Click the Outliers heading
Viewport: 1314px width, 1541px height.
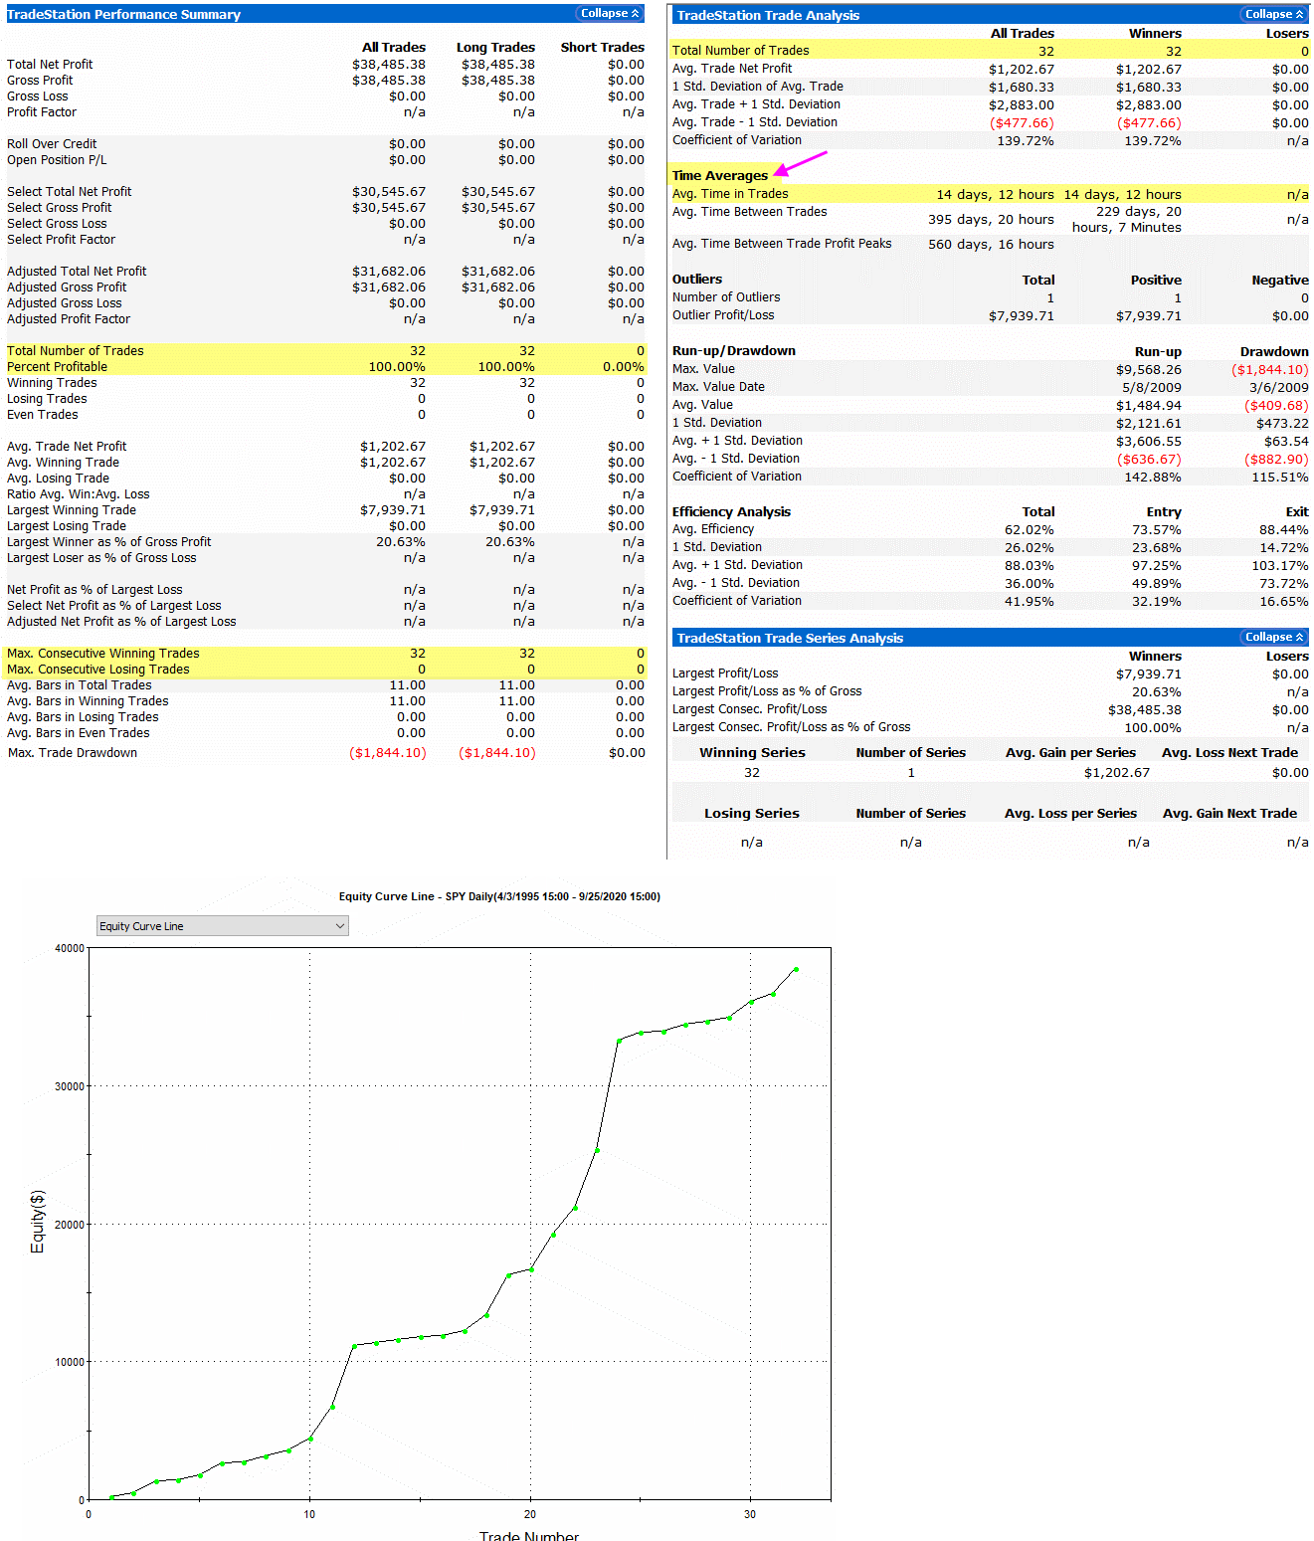click(x=697, y=280)
